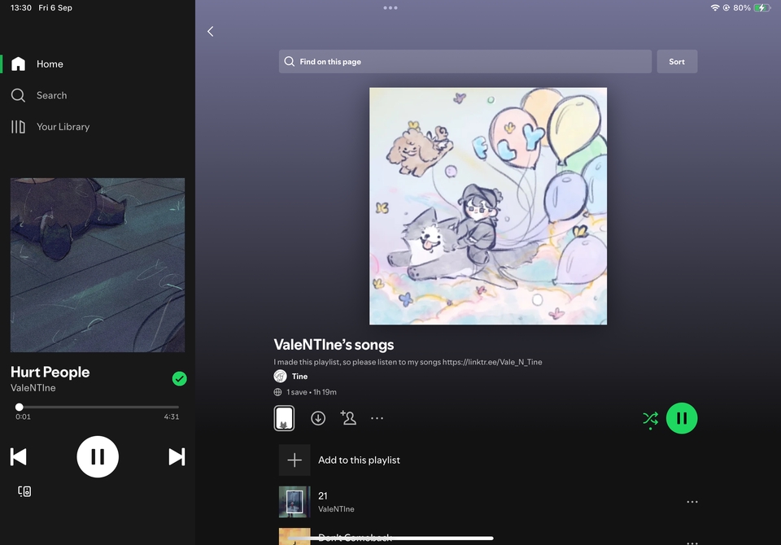Open the connect to a device icon

24,491
